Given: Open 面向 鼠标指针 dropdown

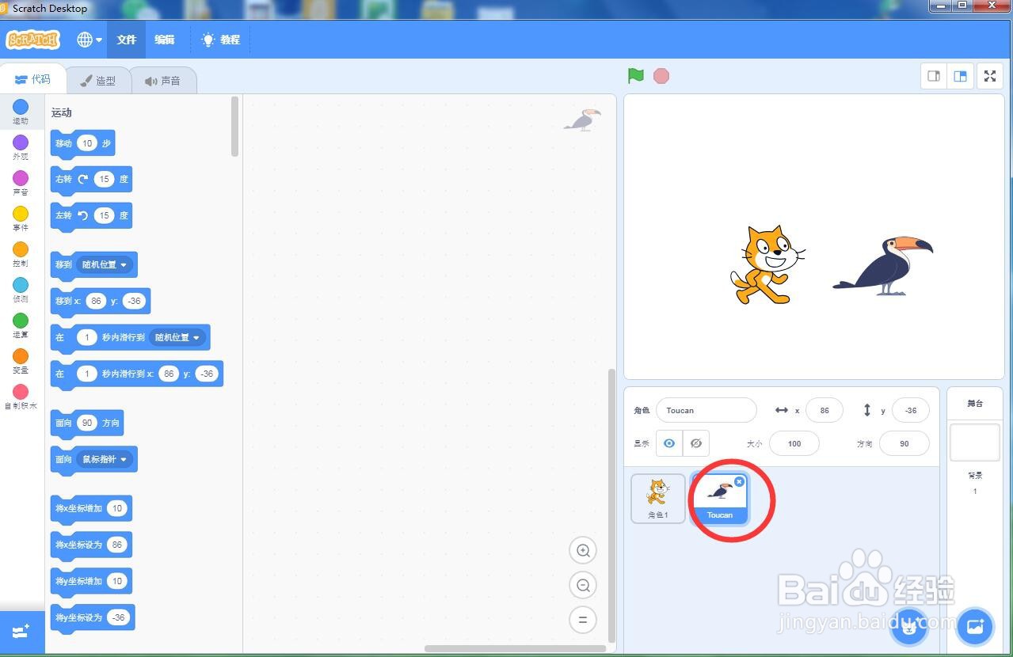Looking at the screenshot, I should (x=105, y=459).
